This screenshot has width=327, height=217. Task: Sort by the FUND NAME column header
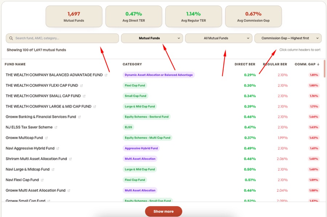pos(15,64)
